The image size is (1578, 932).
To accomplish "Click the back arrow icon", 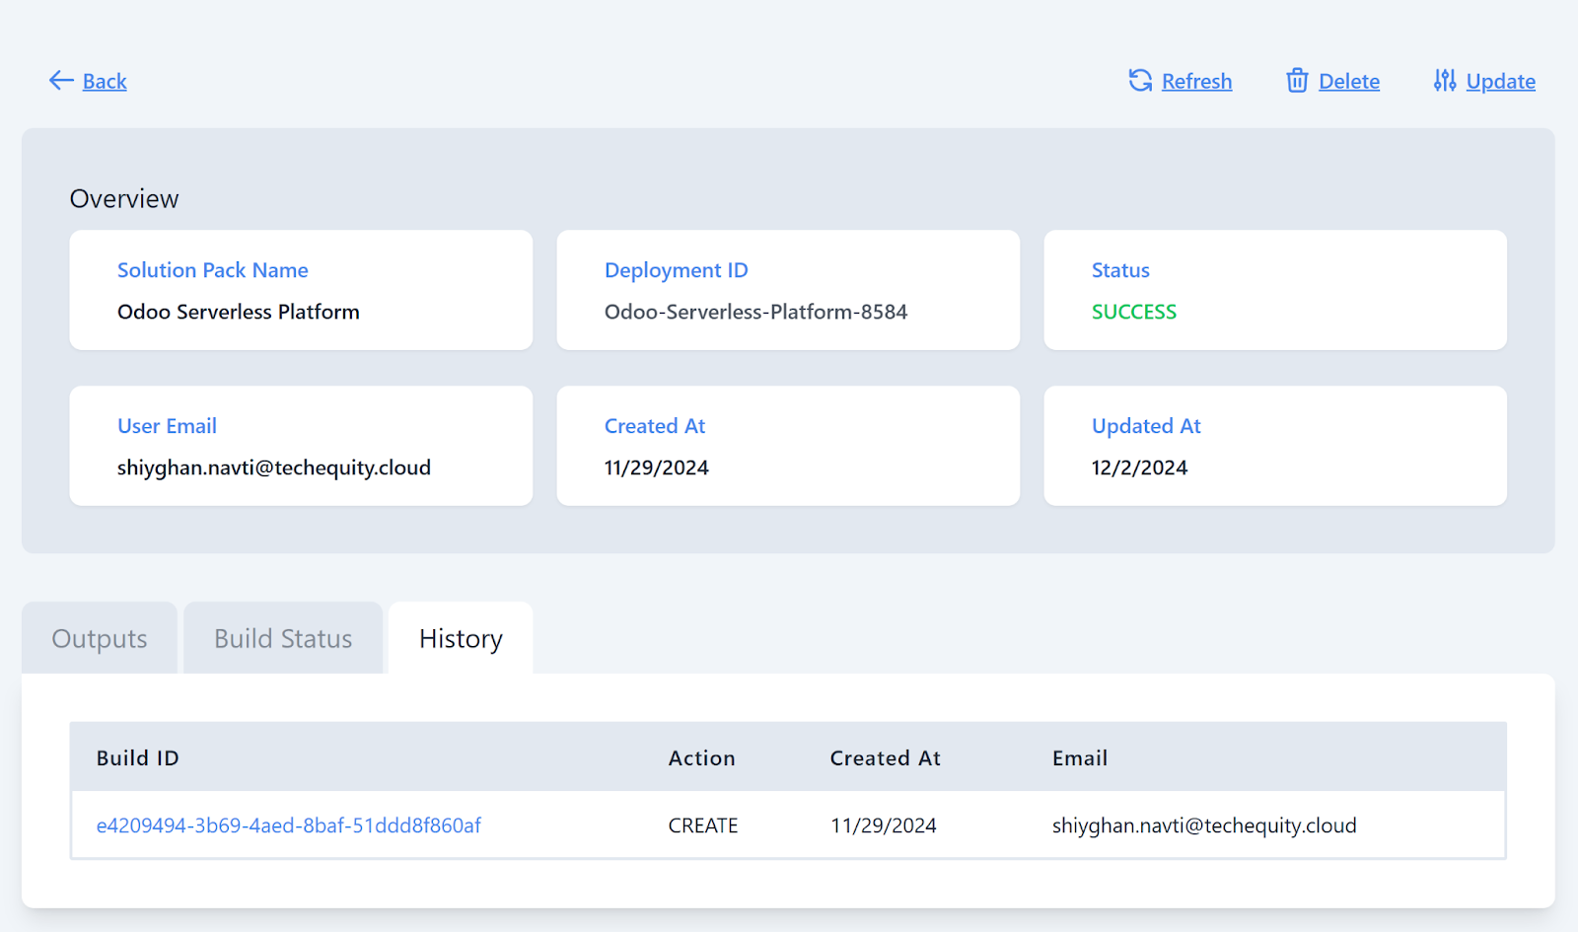I will [61, 81].
